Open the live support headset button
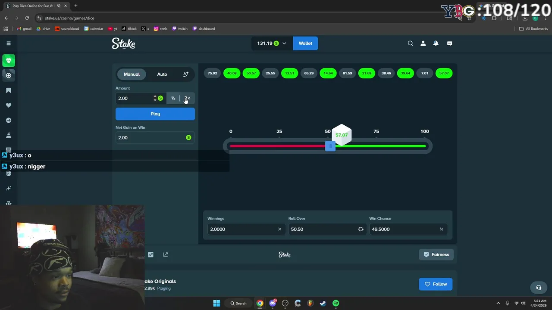 pyautogui.click(x=539, y=288)
